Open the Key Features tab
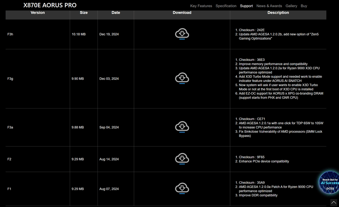Screen dimensions: 339x207 (x=201, y=6)
